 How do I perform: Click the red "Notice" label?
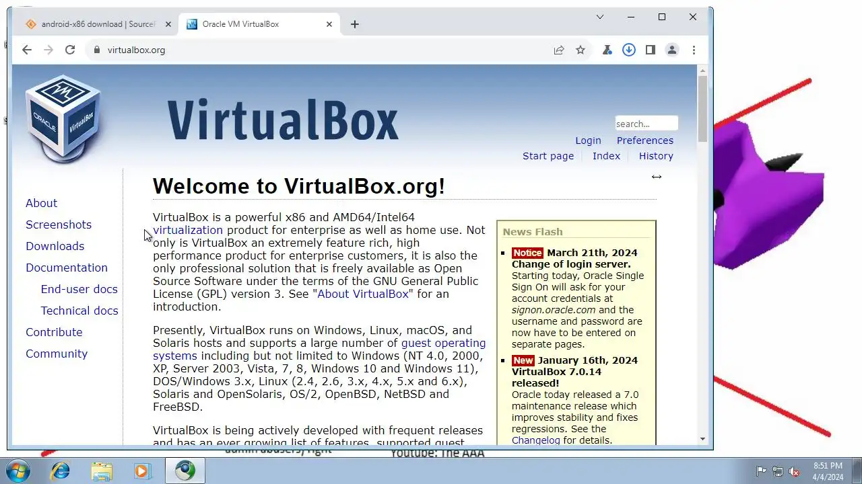click(527, 253)
